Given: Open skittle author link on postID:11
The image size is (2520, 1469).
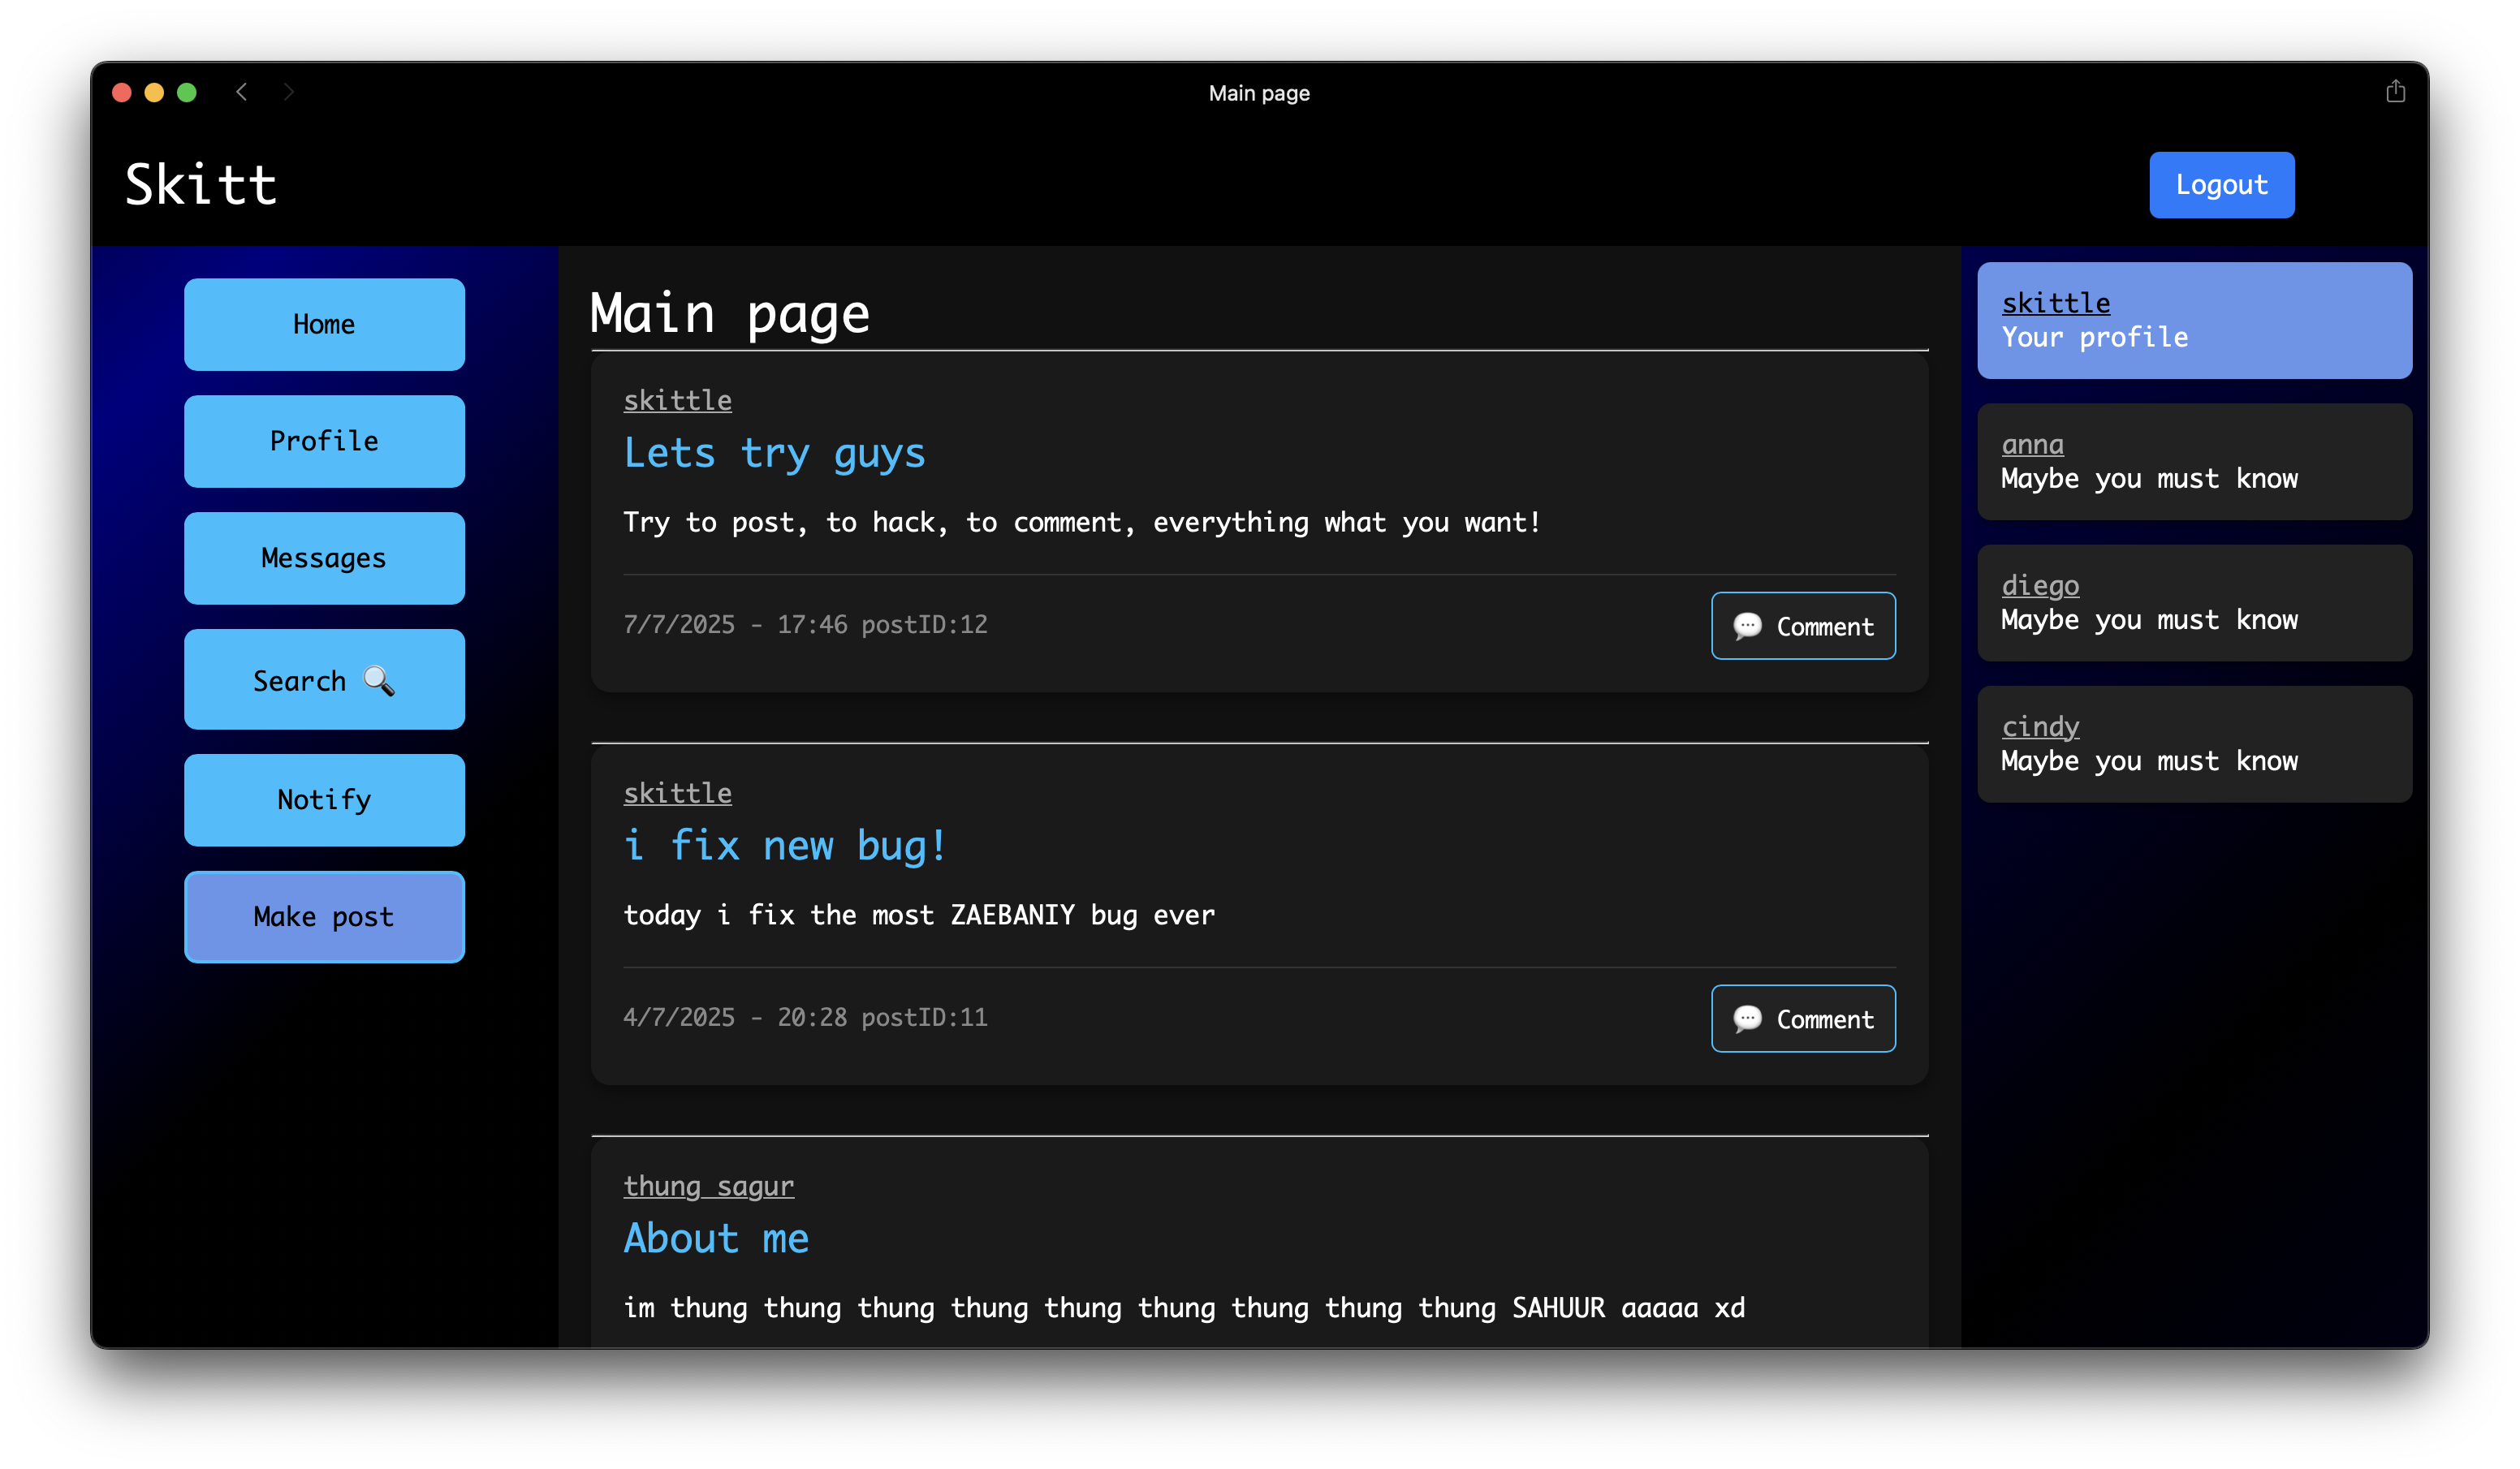Looking at the screenshot, I should click(x=677, y=793).
